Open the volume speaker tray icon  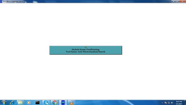coord(172,103)
